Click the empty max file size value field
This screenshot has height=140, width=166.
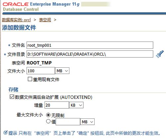68,122
